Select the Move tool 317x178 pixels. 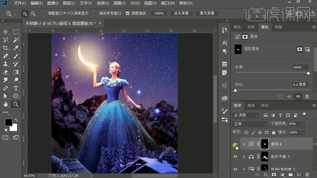click(x=5, y=32)
